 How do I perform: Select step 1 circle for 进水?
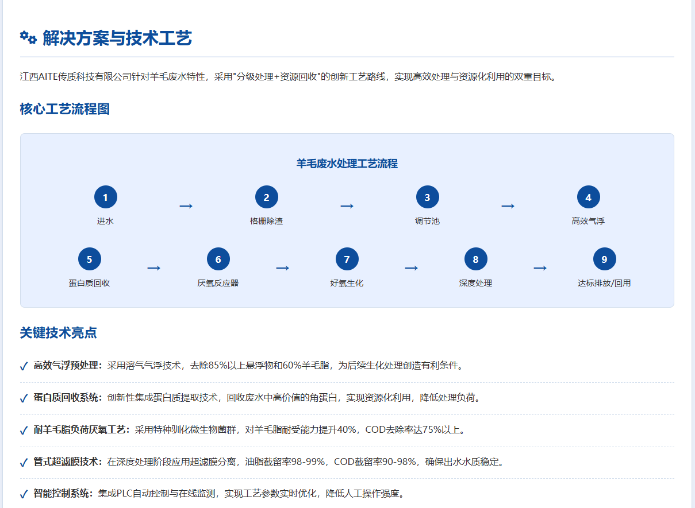coord(106,197)
